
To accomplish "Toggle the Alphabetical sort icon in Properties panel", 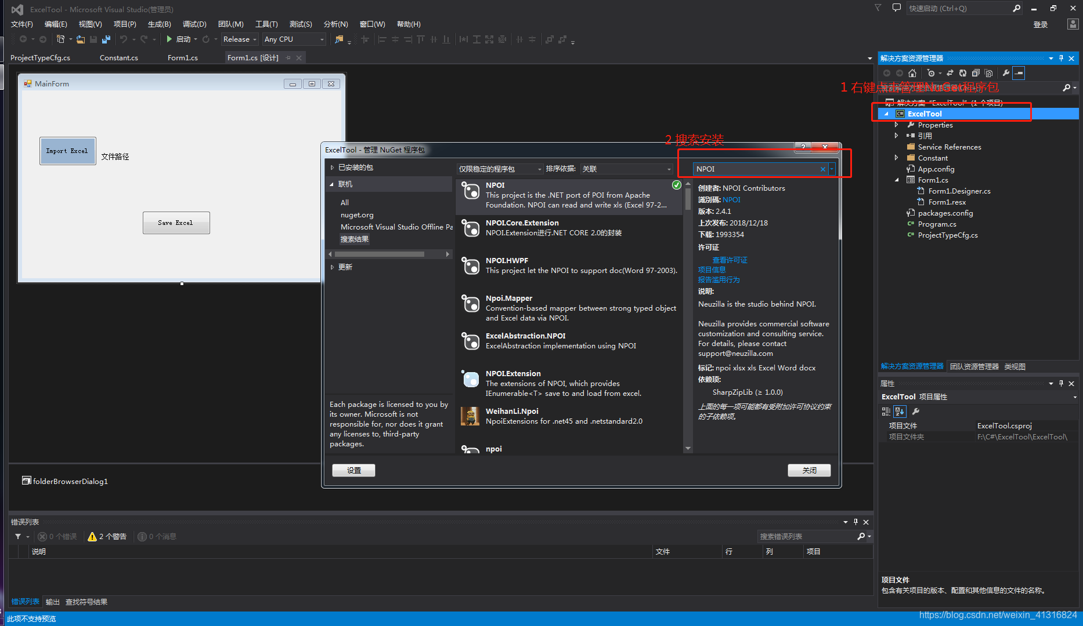I will 900,412.
